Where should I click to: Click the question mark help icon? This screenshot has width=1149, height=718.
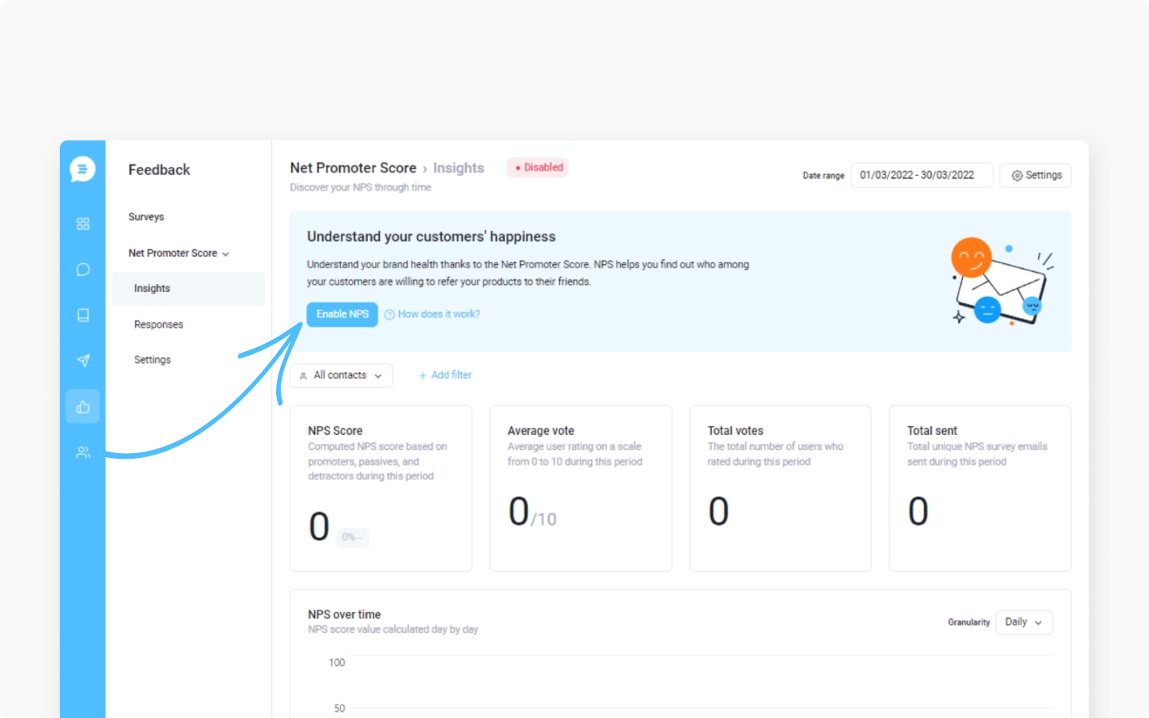click(x=389, y=314)
